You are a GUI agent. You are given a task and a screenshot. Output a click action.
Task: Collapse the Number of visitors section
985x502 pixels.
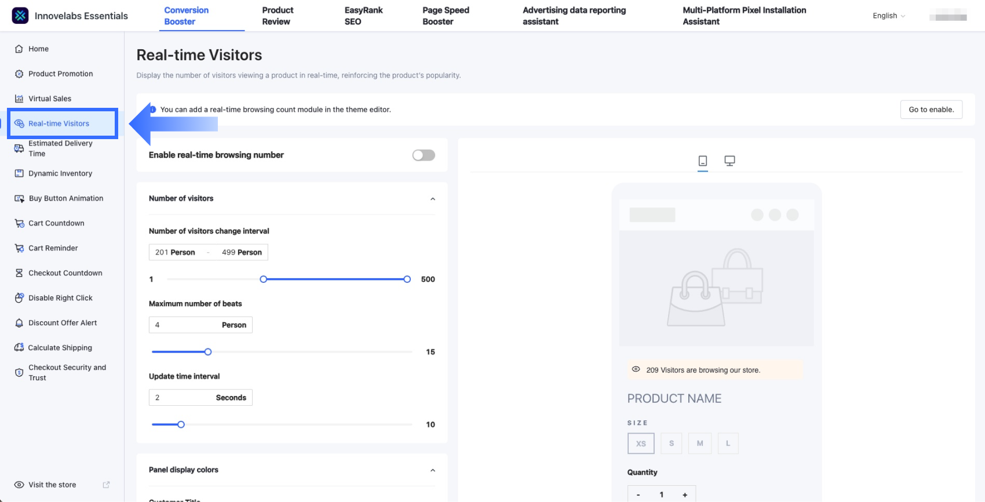pos(432,199)
